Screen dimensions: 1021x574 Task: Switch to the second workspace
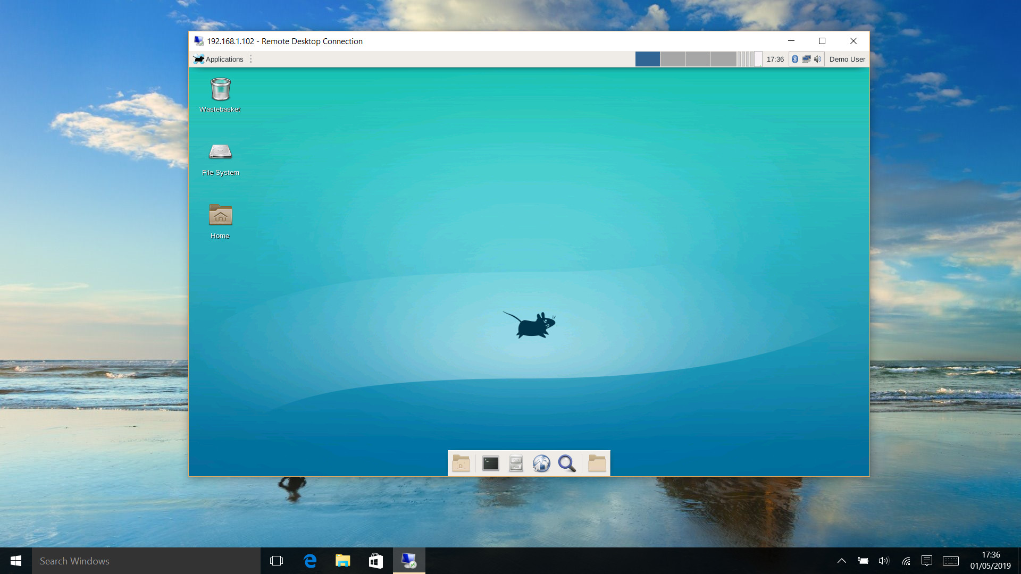point(672,59)
